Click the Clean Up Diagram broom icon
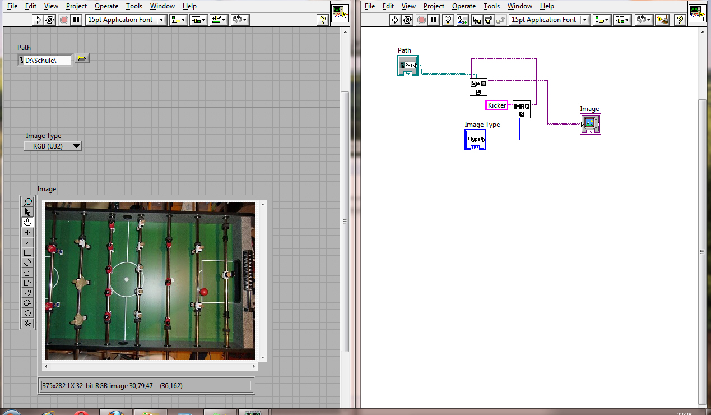 click(x=663, y=20)
